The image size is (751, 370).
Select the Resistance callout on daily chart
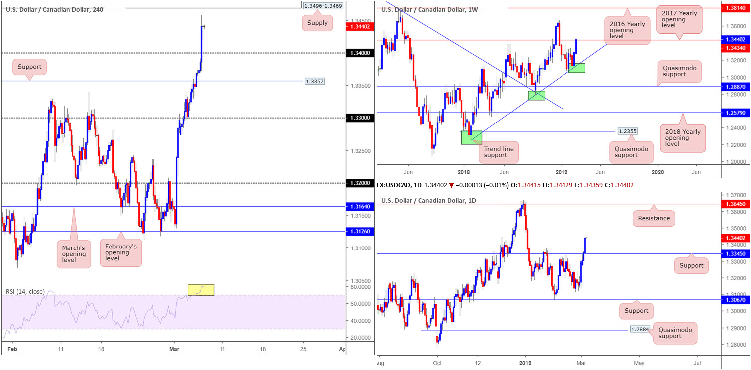coord(654,218)
